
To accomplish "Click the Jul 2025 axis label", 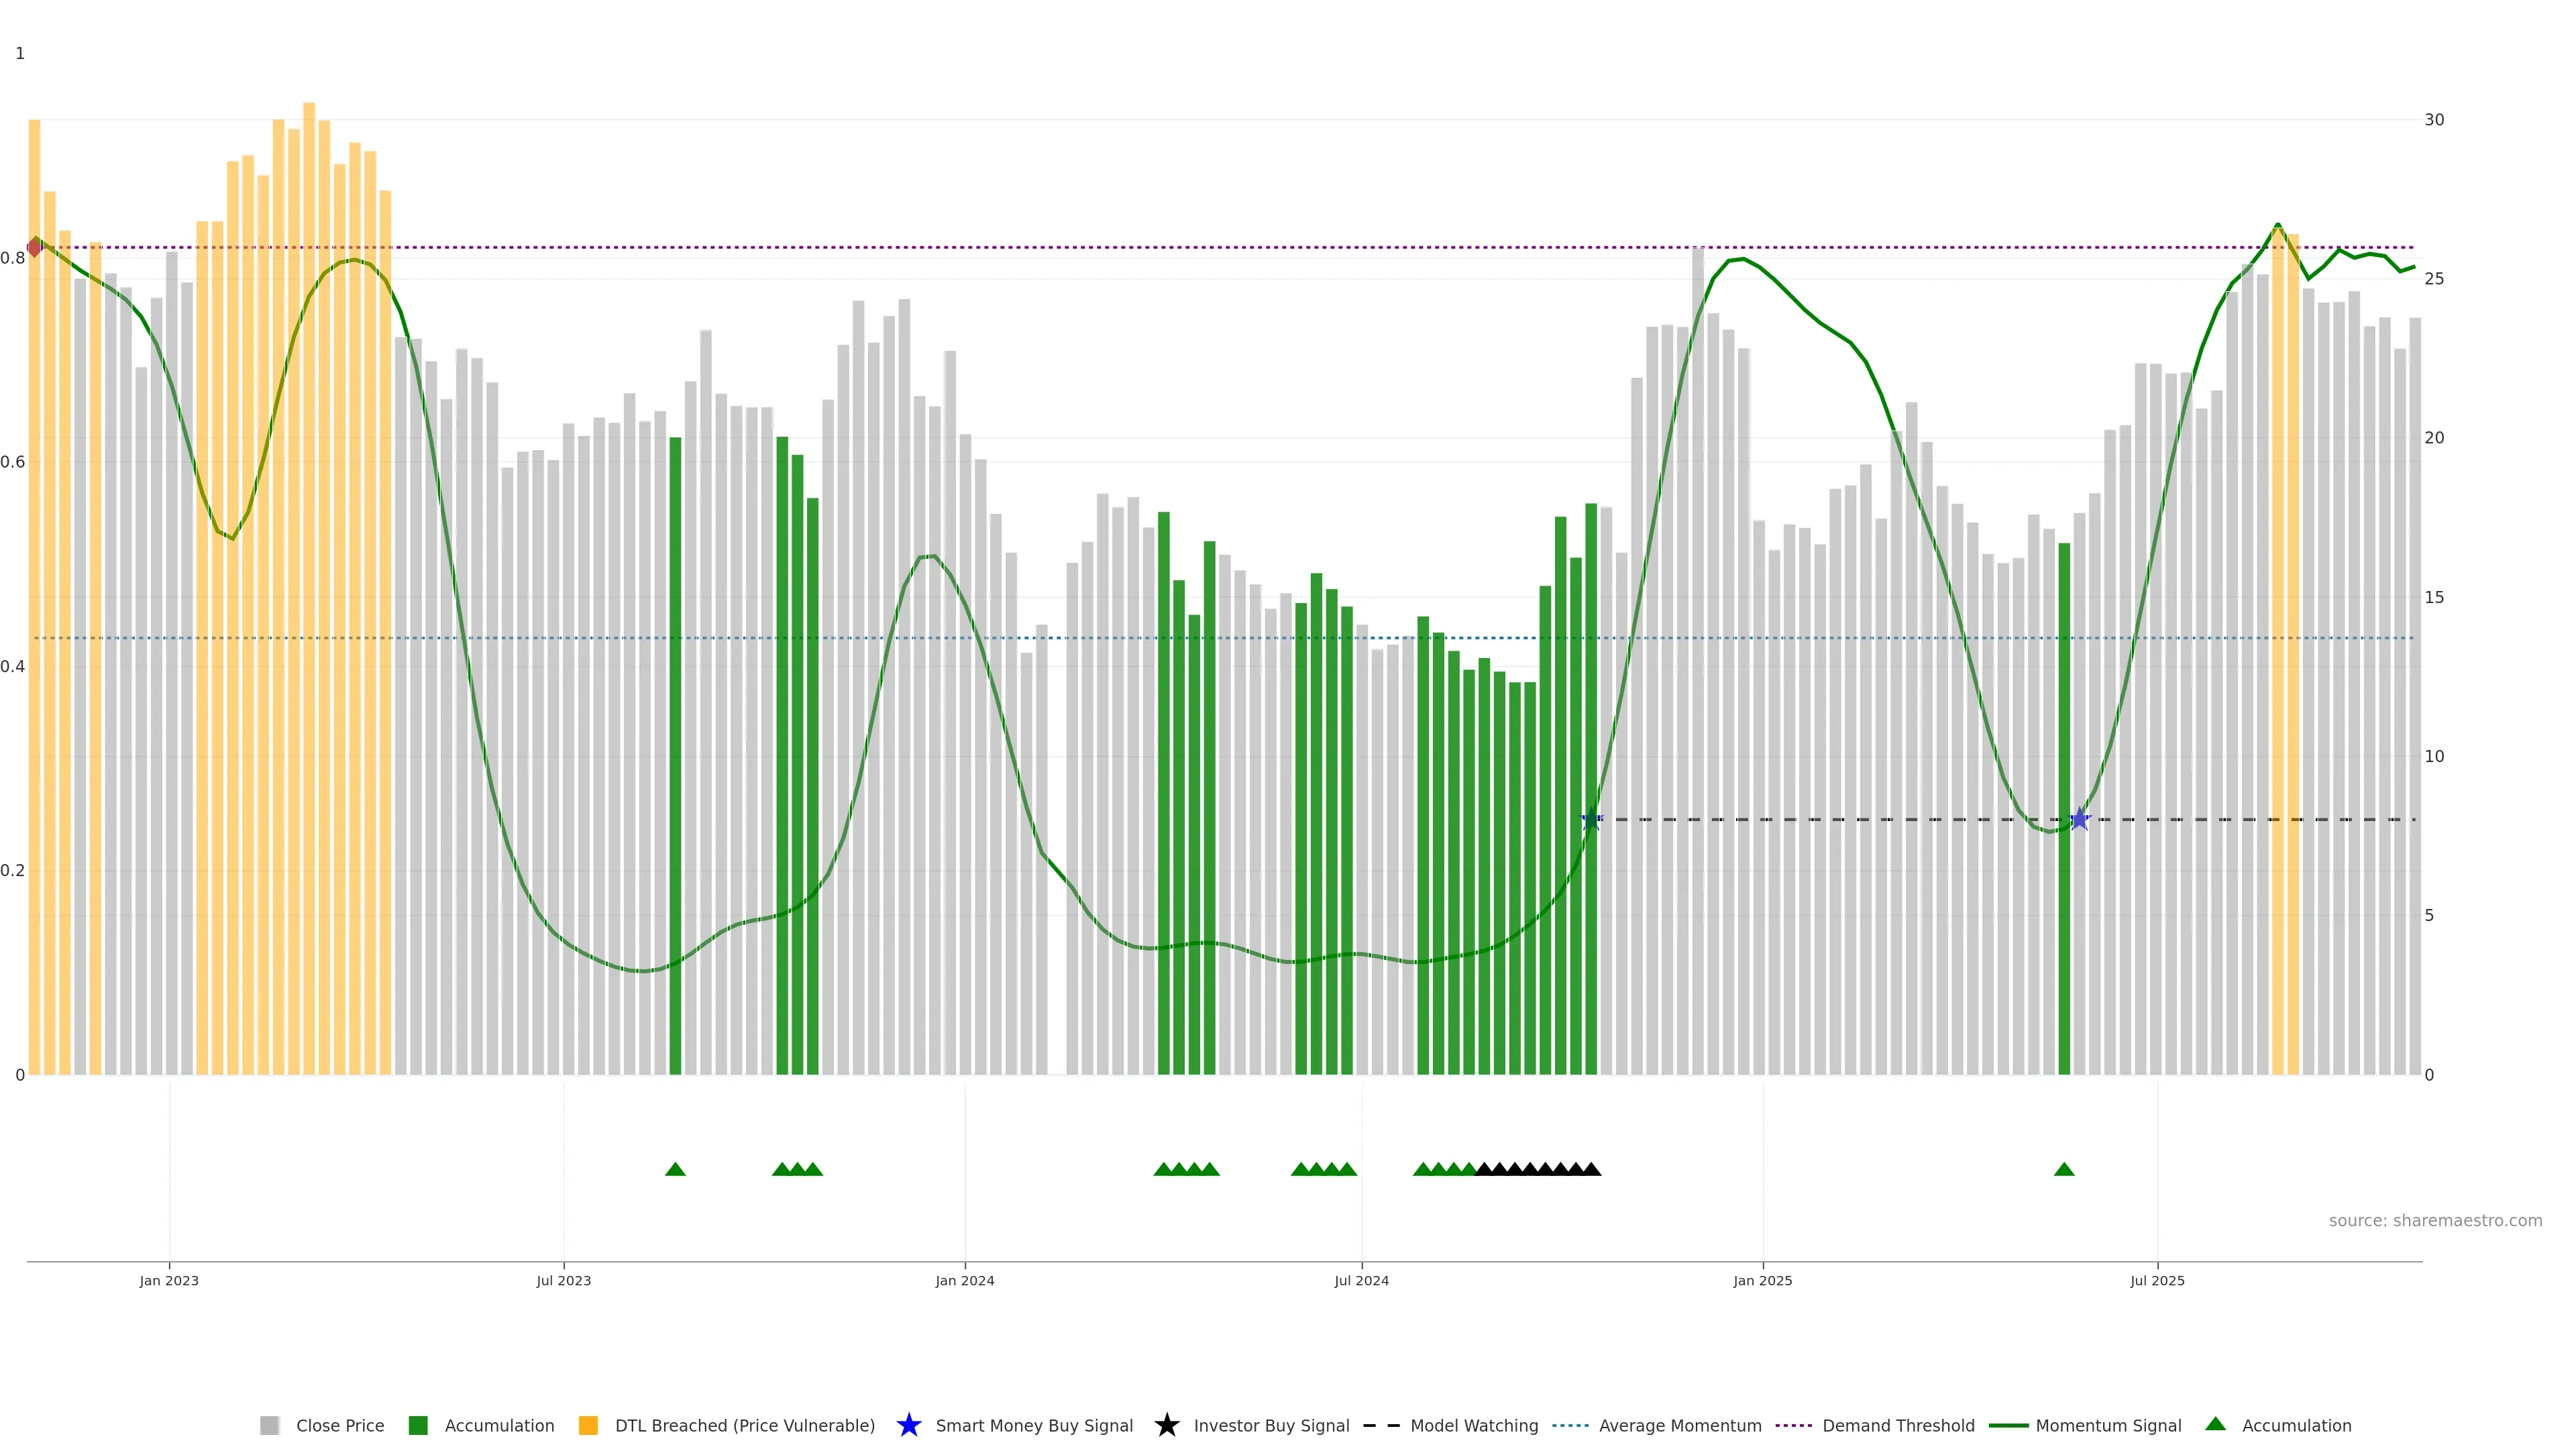I will 2157,1281.
